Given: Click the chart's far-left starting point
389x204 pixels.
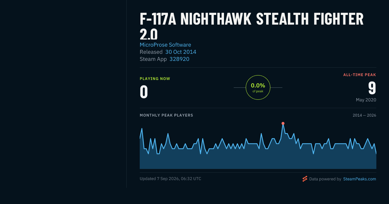Looking at the screenshot, I should [x=140, y=139].
